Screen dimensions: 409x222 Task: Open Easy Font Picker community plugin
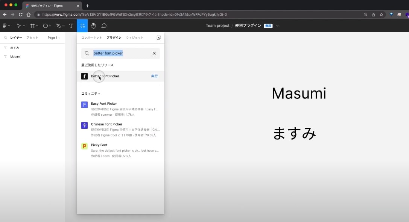coord(120,109)
